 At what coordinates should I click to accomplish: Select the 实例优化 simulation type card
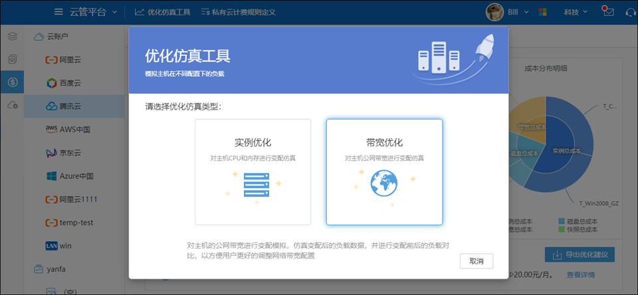253,172
